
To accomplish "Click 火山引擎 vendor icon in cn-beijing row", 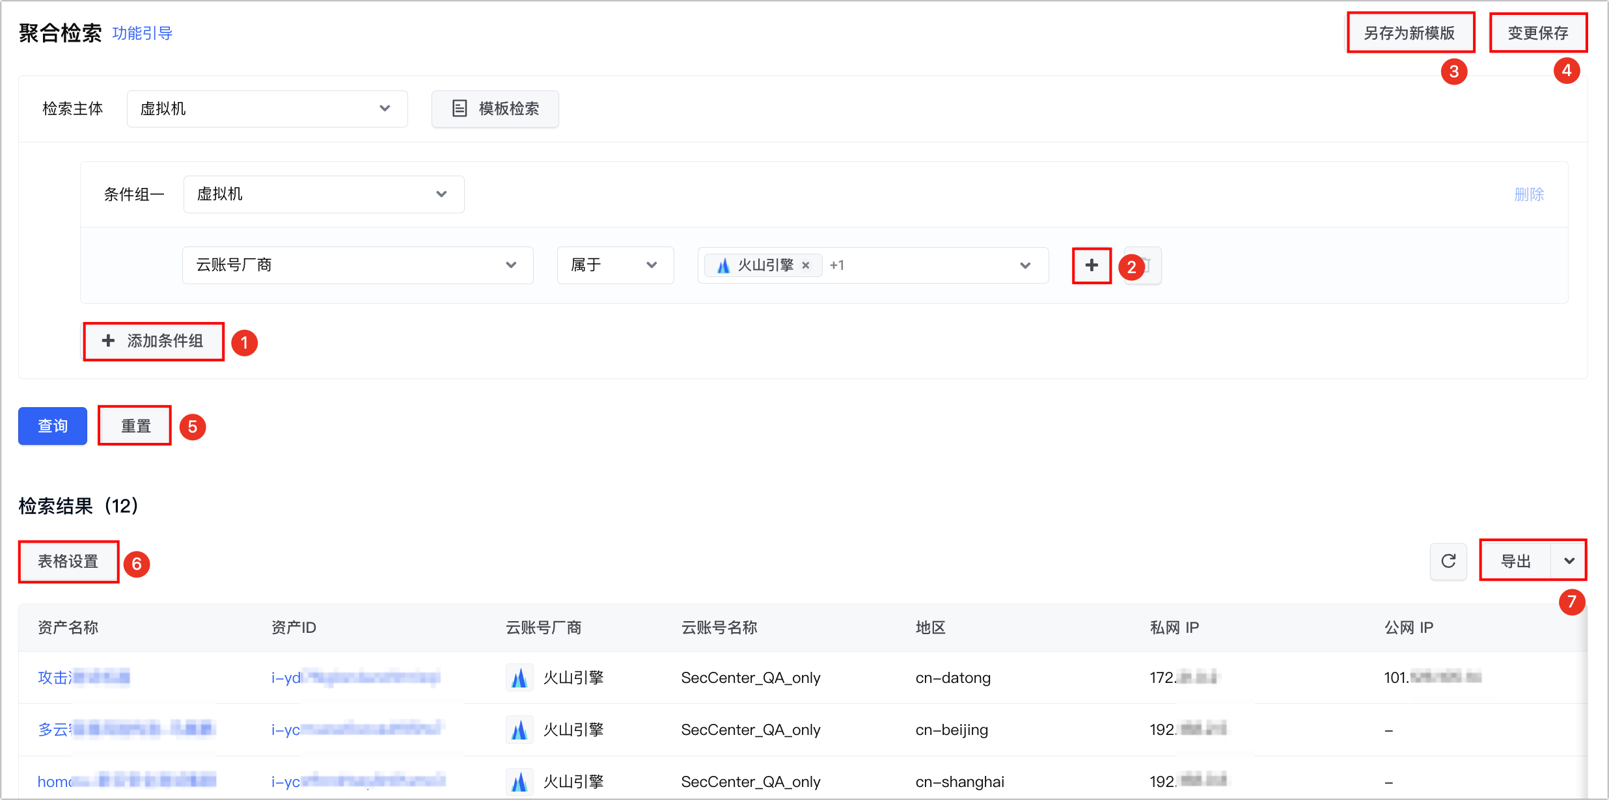I will [x=519, y=730].
